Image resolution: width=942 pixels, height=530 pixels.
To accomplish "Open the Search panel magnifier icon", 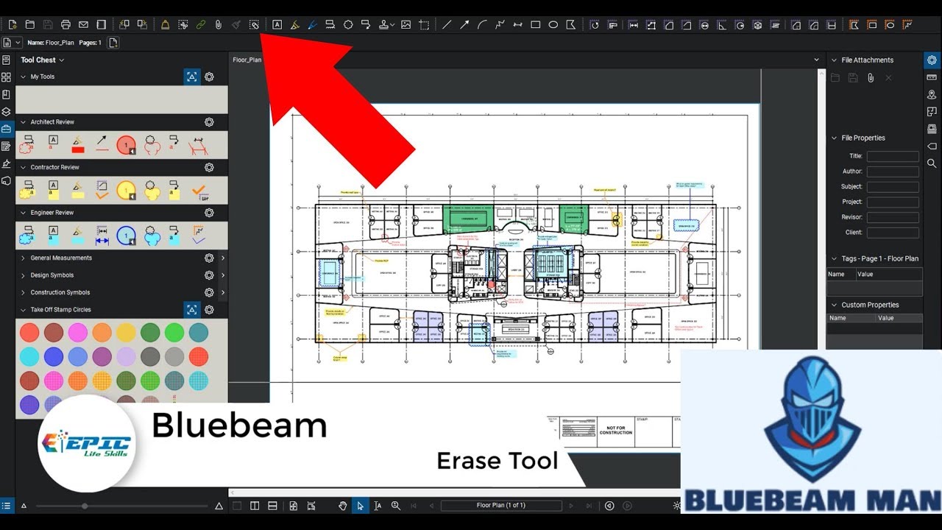I will click(x=932, y=163).
